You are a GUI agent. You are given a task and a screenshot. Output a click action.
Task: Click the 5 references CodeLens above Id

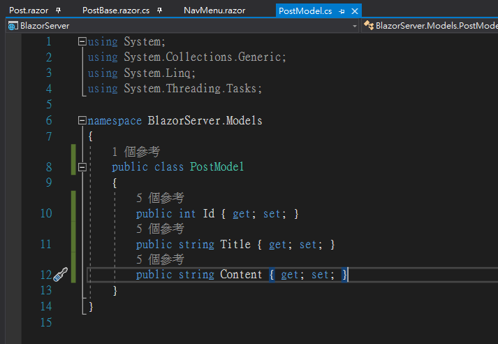point(160,198)
